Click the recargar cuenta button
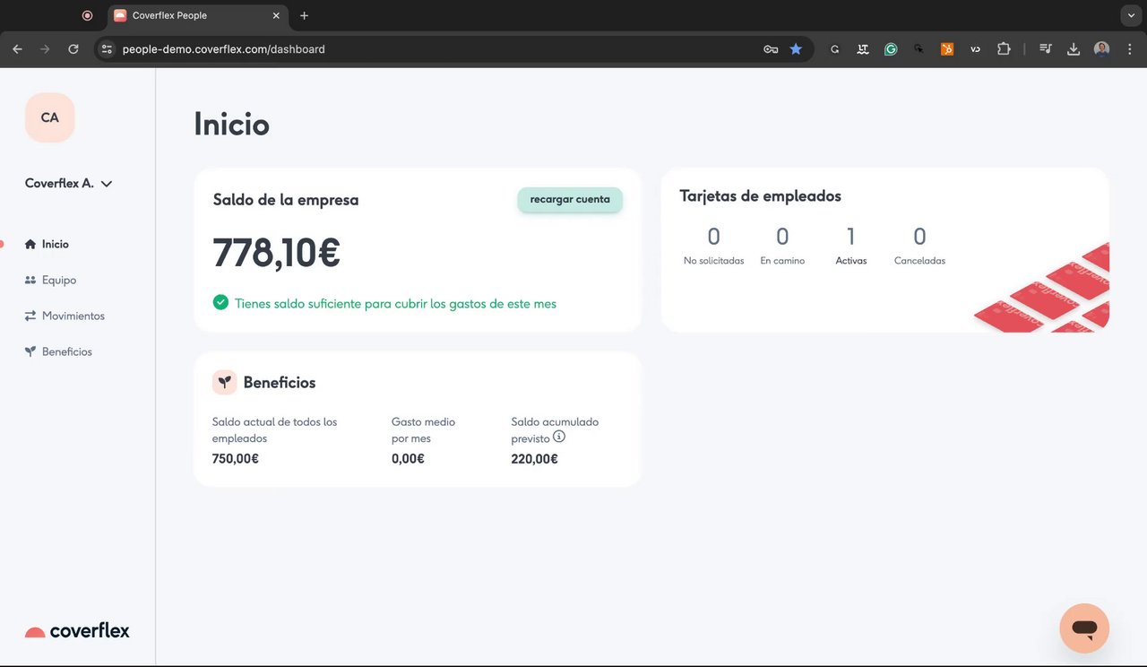Viewport: 1147px width, 667px height. [570, 199]
